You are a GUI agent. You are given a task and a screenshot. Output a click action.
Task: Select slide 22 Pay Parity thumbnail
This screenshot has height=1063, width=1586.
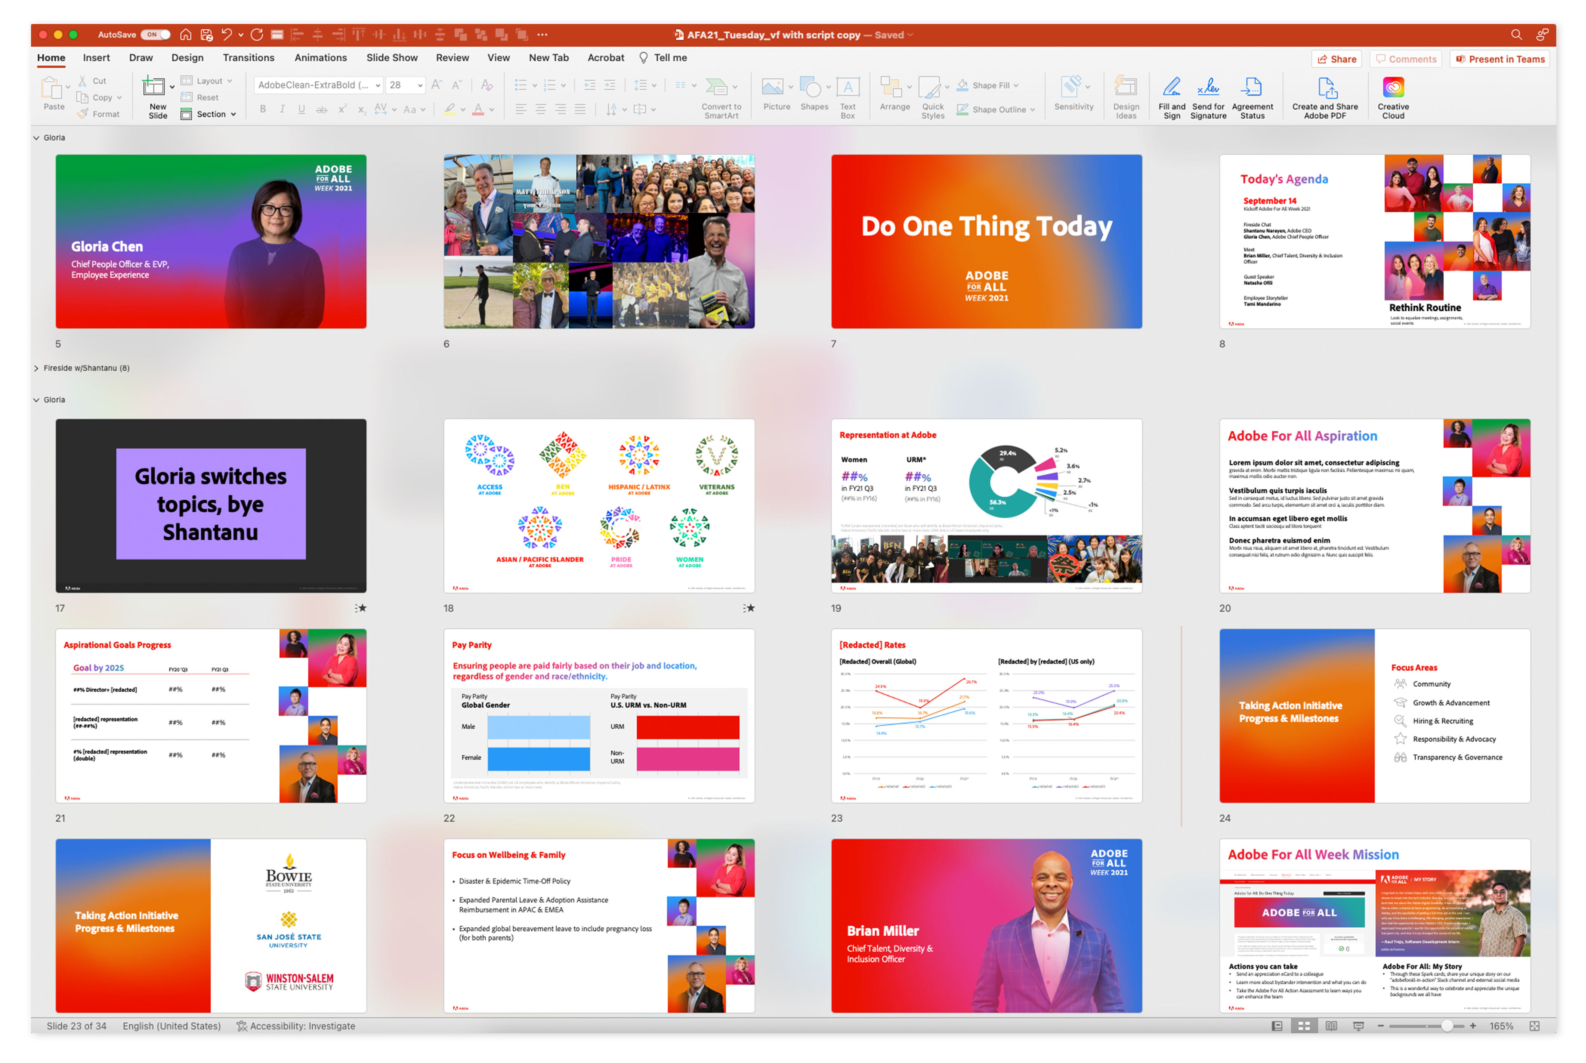[x=599, y=716]
